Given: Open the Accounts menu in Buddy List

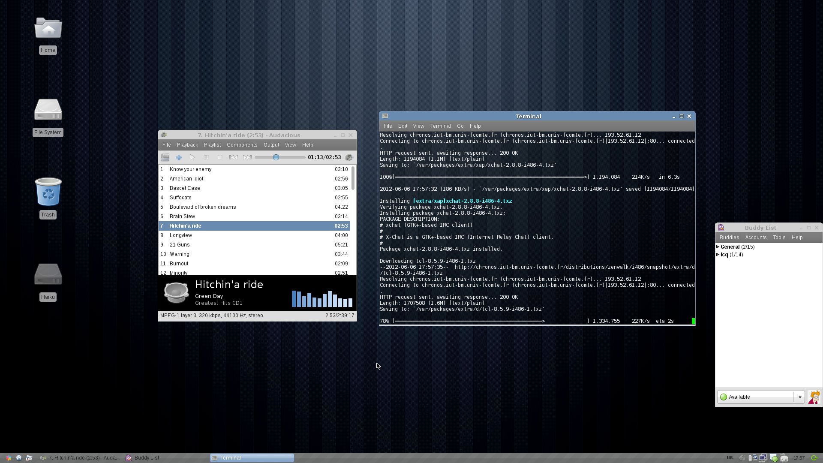Looking at the screenshot, I should pos(756,238).
